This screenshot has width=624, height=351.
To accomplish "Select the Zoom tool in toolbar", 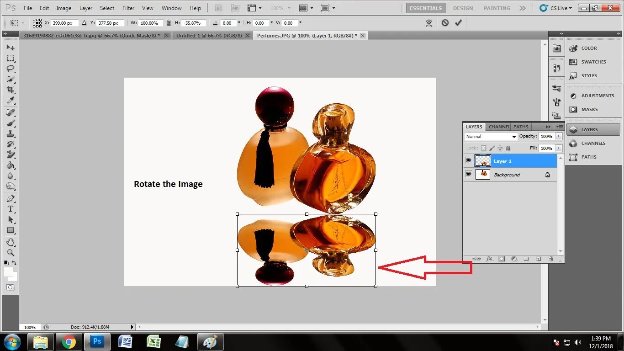I will click(11, 252).
